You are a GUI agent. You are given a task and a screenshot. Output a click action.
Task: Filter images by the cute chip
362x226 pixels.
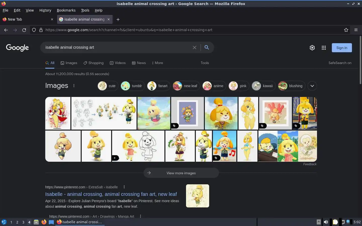[x=108, y=86]
